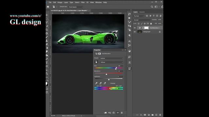Add layer mask icon in Layers panel
Screen dimensions: 209x117
point(145,115)
